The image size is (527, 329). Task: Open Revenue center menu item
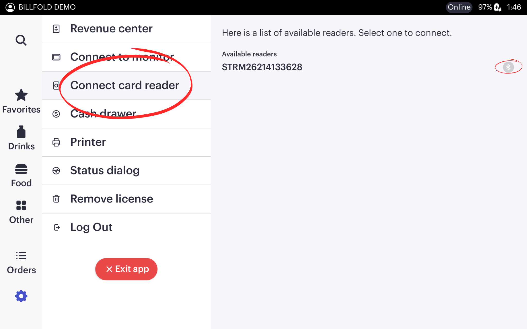coord(111,29)
